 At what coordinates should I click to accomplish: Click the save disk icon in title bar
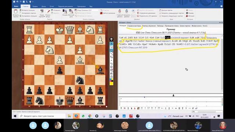pos(14,2)
